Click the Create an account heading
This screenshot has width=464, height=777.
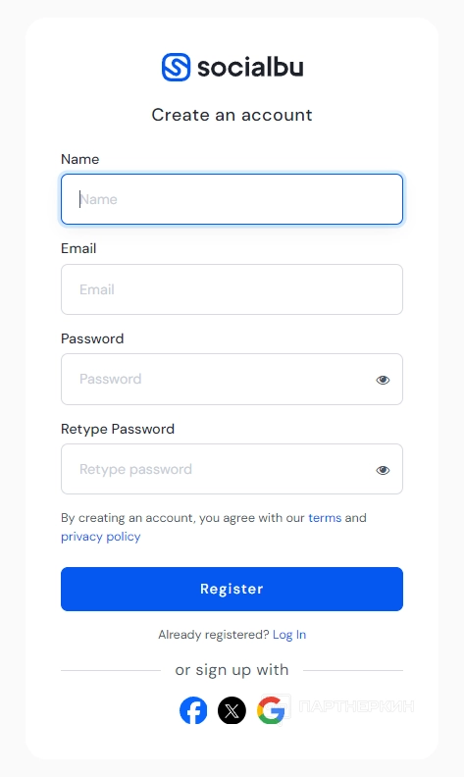pos(232,115)
